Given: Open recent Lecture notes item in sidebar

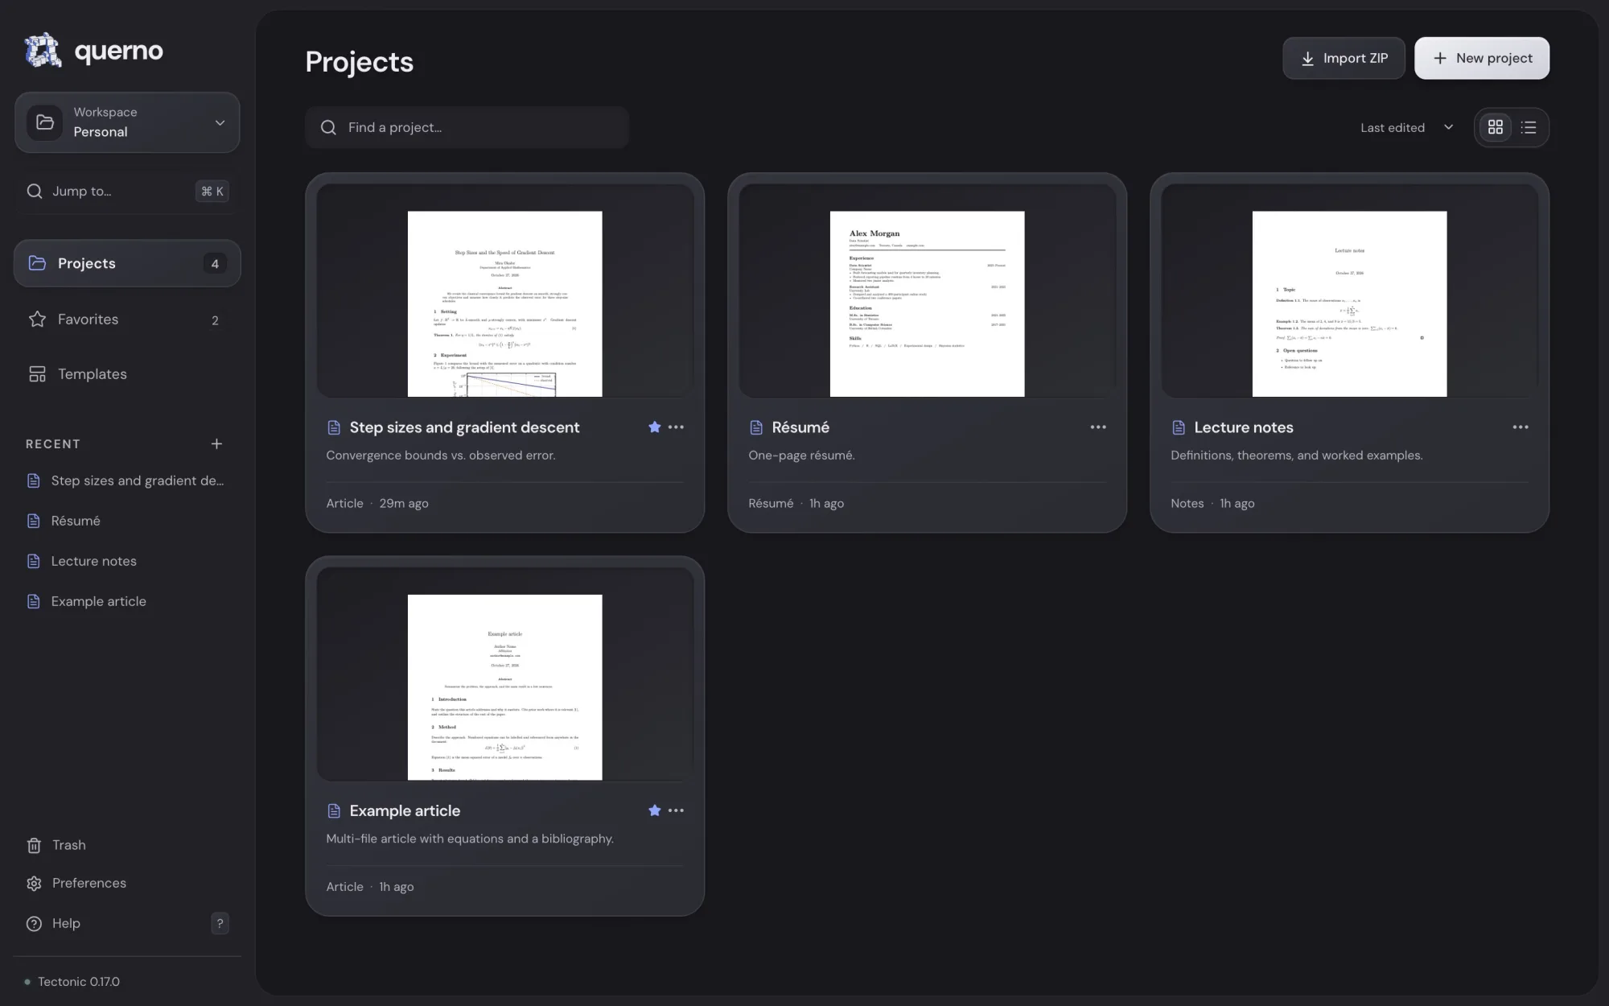Looking at the screenshot, I should tap(127, 561).
